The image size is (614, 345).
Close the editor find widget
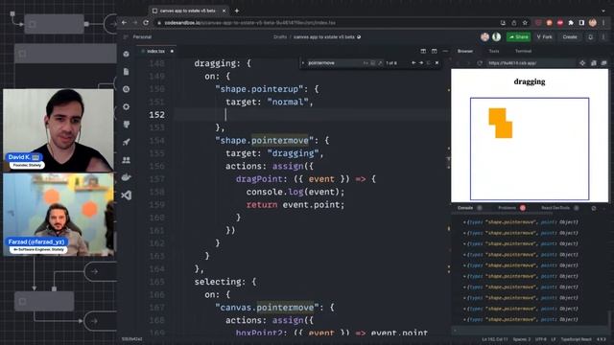point(437,62)
